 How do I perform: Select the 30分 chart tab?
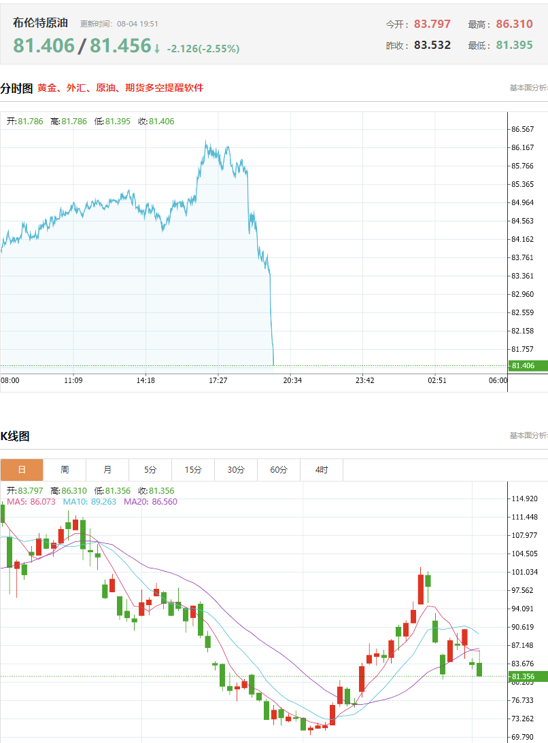coord(236,469)
